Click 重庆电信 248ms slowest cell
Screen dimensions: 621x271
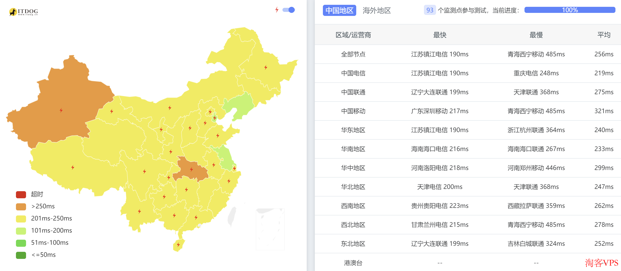(x=536, y=73)
